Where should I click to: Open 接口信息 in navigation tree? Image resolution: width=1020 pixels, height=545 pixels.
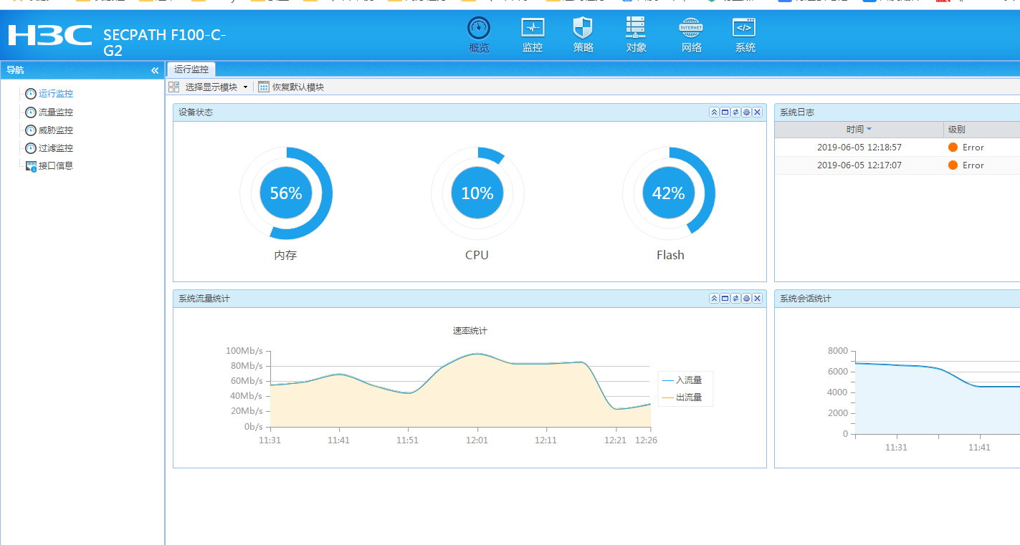(55, 165)
